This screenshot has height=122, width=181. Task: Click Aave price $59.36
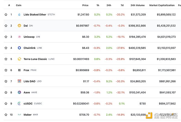85,92
